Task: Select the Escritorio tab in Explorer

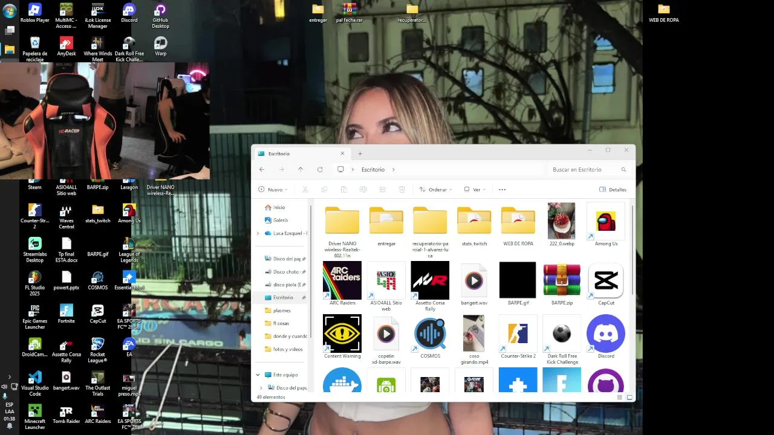Action: point(301,153)
